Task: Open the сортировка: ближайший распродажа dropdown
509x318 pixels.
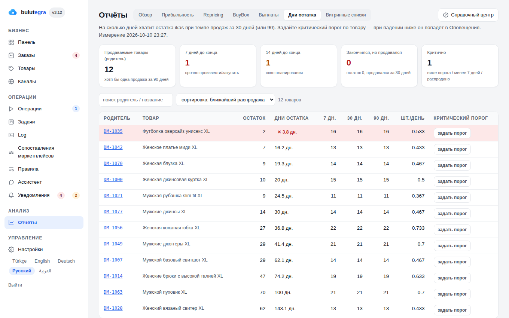Action: [x=225, y=100]
